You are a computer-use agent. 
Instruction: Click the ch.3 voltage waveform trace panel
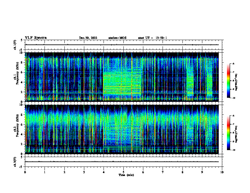pyautogui.click(x=124, y=162)
